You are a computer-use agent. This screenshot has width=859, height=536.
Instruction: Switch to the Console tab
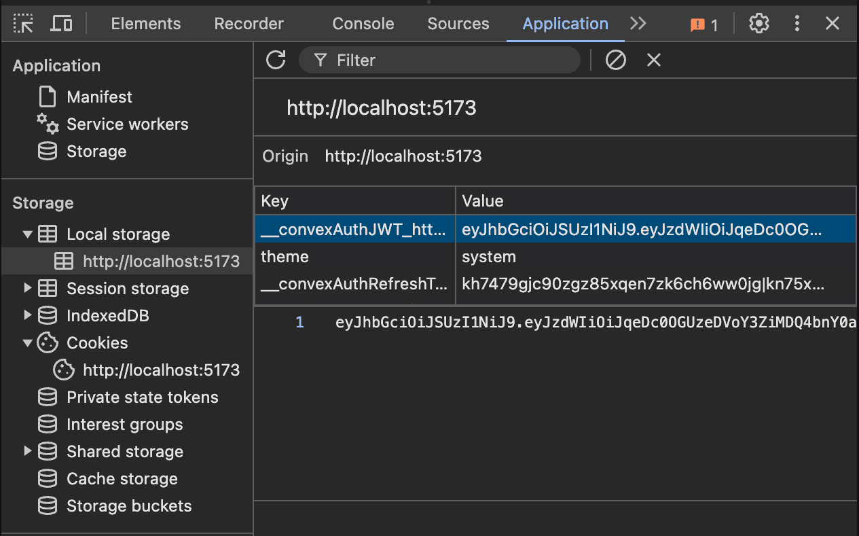coord(363,24)
